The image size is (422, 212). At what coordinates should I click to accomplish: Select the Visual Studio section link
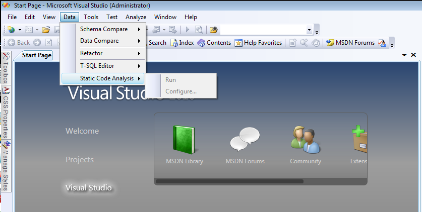click(89, 187)
